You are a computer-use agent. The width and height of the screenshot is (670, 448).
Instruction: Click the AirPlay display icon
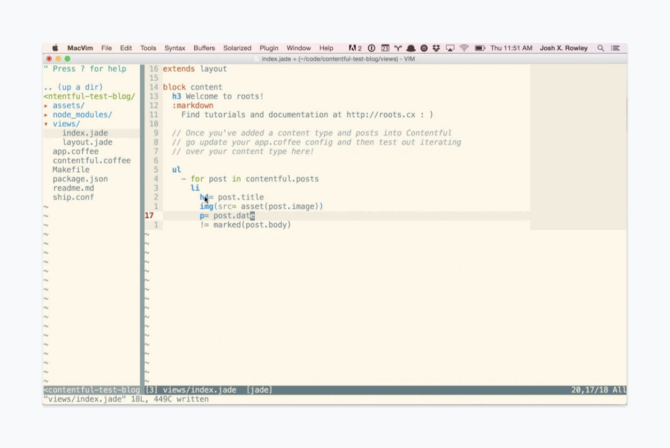click(x=450, y=48)
